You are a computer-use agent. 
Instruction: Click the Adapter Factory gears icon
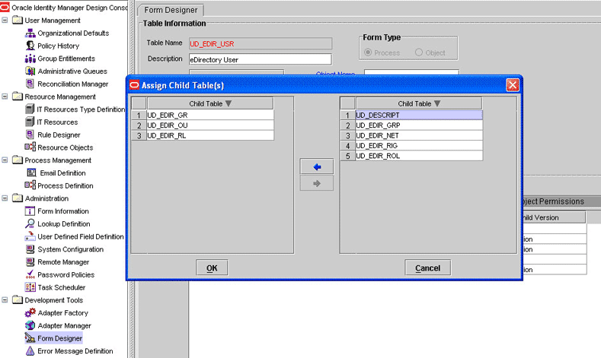tap(30, 313)
